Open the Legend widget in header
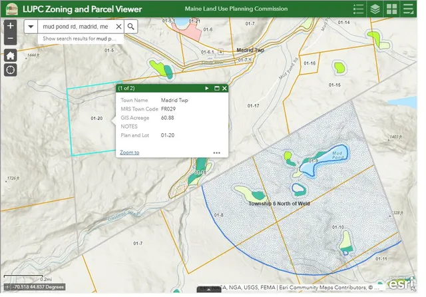Viewport: 426px width, 297px height. pyautogui.click(x=359, y=9)
